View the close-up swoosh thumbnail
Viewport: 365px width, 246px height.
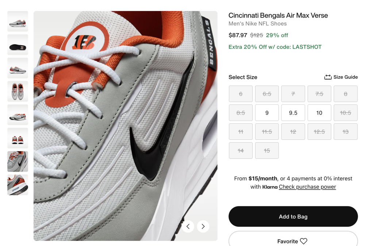coord(18,162)
